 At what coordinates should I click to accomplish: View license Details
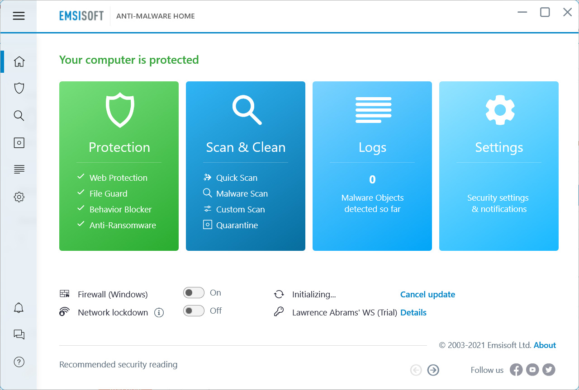413,312
